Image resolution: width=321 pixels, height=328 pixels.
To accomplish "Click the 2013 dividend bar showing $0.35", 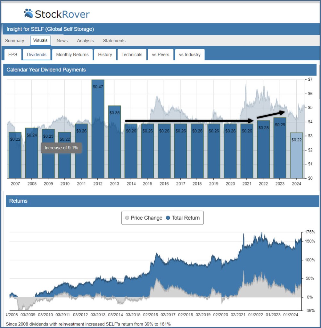I will point(114,141).
